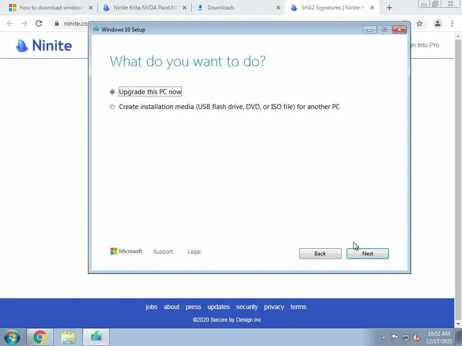This screenshot has height=346, width=462.
Task: Reload the Ninite page
Action: [39, 23]
